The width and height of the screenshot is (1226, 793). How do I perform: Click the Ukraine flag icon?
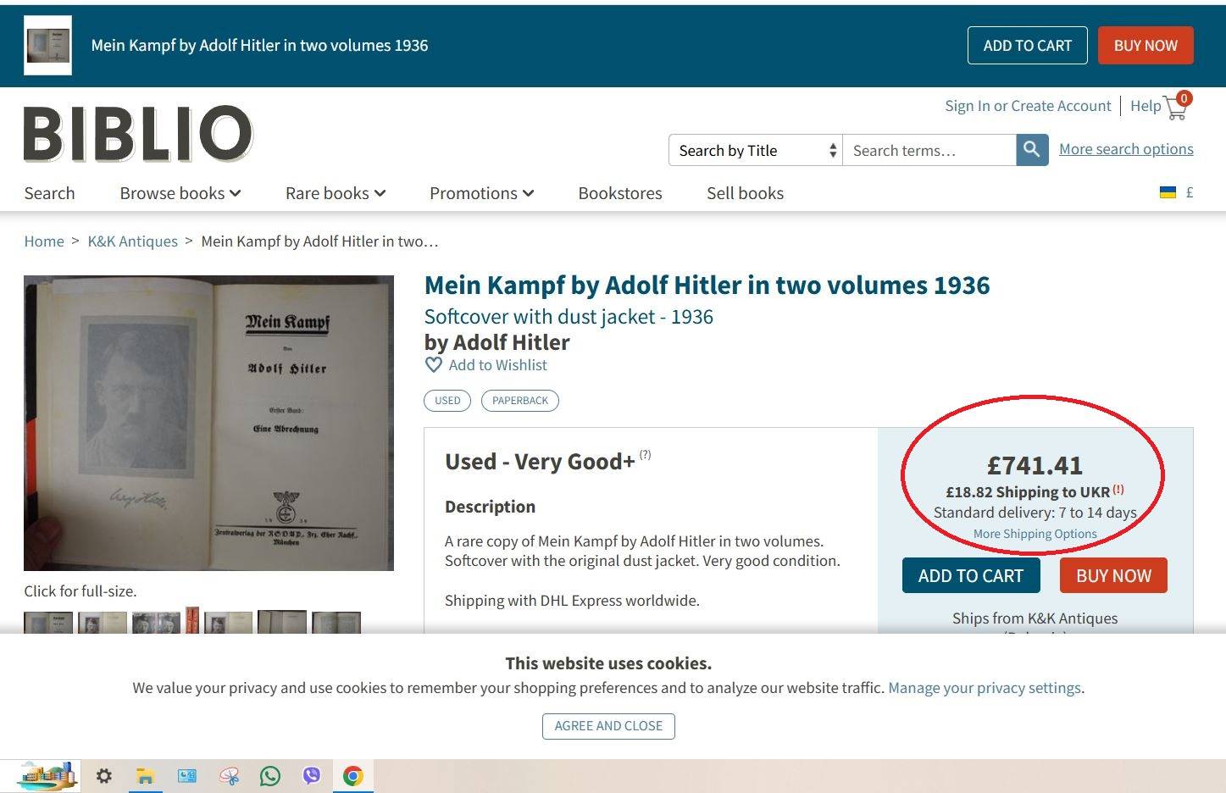(x=1168, y=192)
